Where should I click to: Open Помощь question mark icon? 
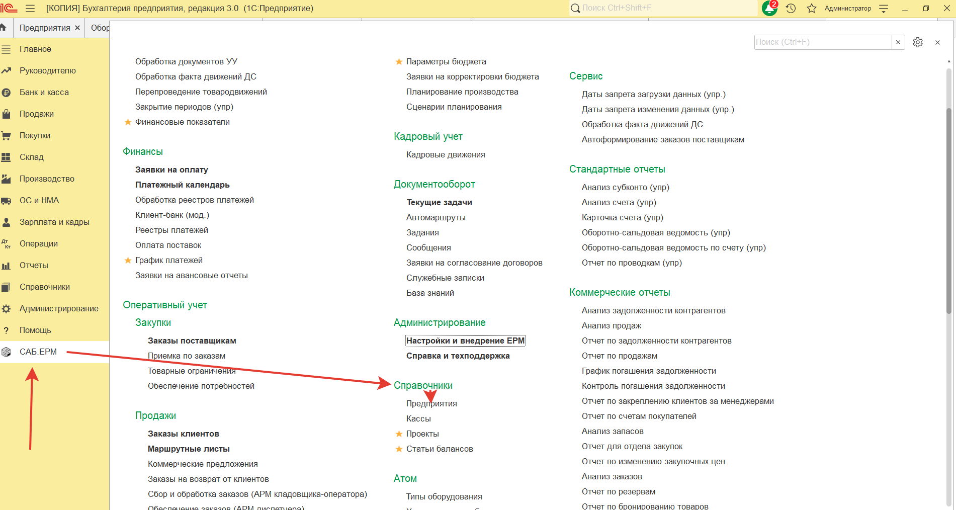6,330
